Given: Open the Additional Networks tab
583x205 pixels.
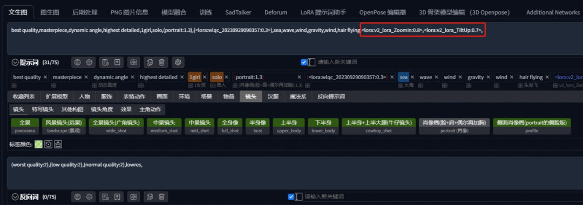Looking at the screenshot, I should tap(553, 12).
